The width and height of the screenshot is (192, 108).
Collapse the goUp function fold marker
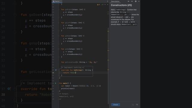pos(59,49)
